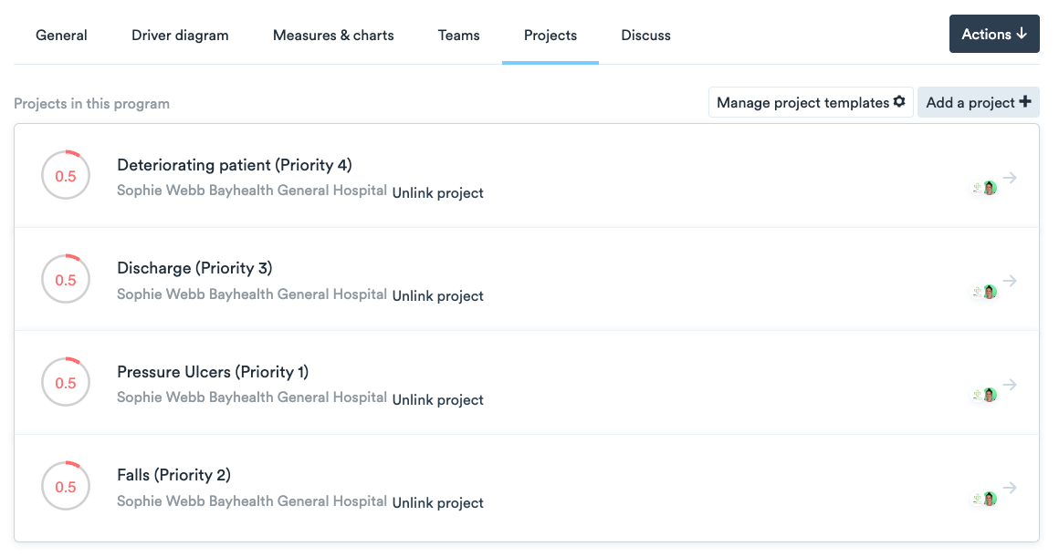This screenshot has width=1059, height=557.
Task: Click the Add a project button
Action: (x=978, y=102)
